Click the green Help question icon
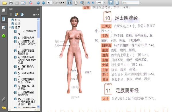The image size is (172, 112). (x=4, y=36)
